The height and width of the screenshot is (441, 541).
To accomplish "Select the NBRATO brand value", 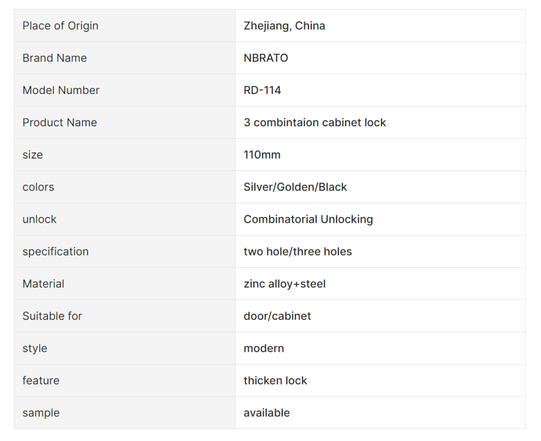I will (x=266, y=58).
